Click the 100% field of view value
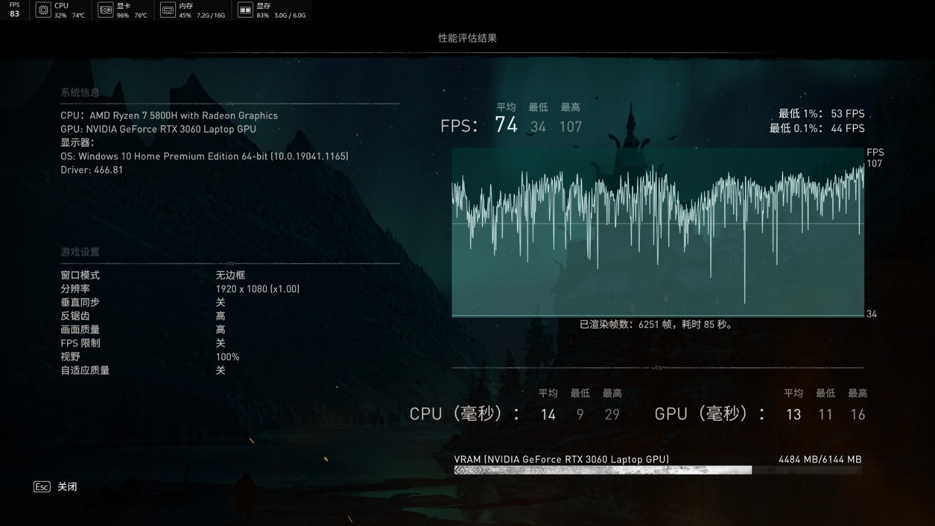This screenshot has width=935, height=526. pyautogui.click(x=227, y=357)
